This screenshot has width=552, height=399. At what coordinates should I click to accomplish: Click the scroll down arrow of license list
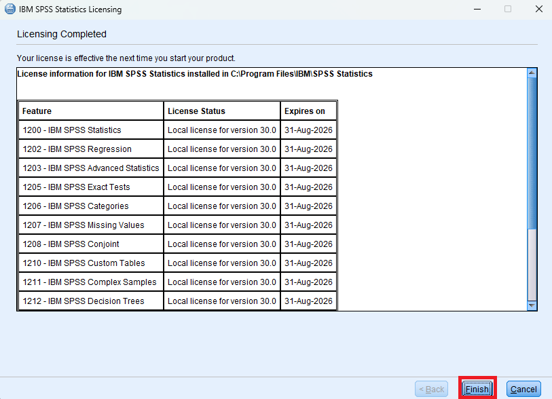point(532,306)
